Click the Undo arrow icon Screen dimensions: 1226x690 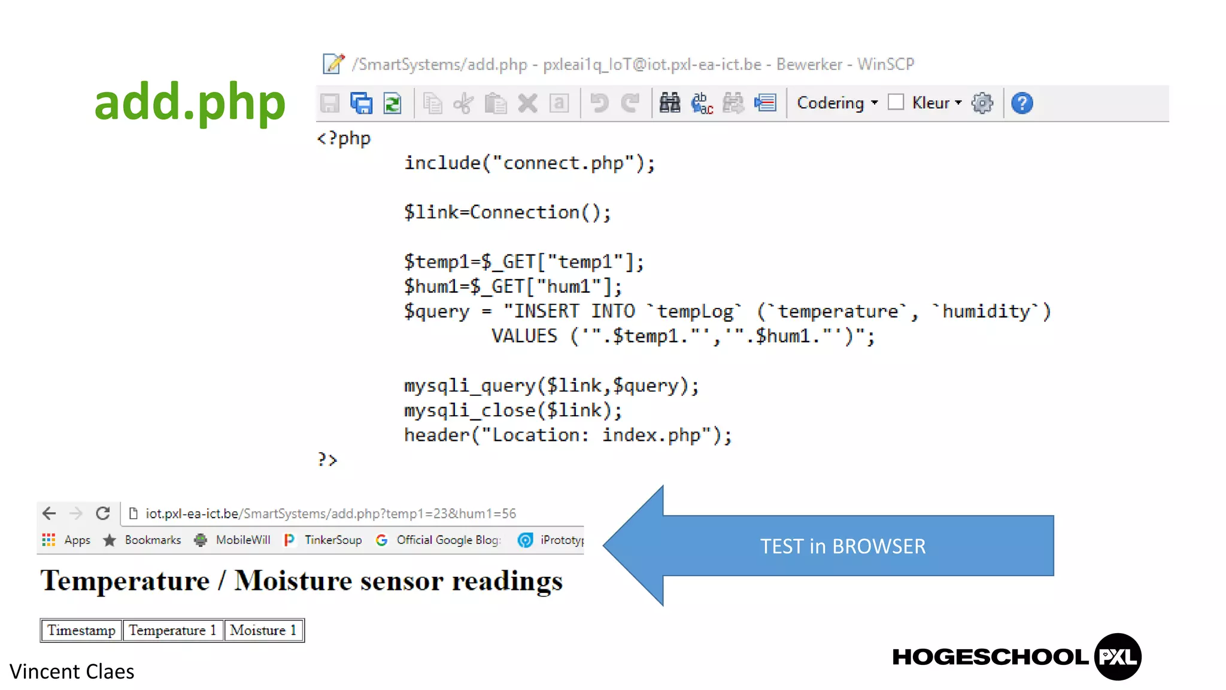pos(599,103)
